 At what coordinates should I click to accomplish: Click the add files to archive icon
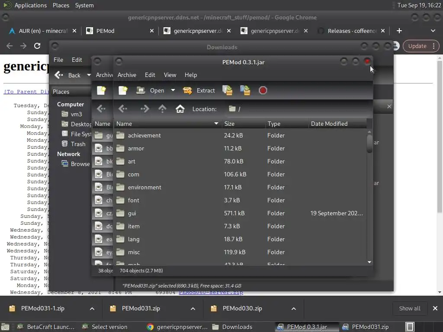point(228,90)
